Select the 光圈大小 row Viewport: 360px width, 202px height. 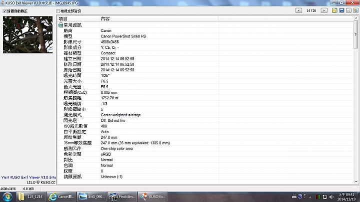[205, 81]
